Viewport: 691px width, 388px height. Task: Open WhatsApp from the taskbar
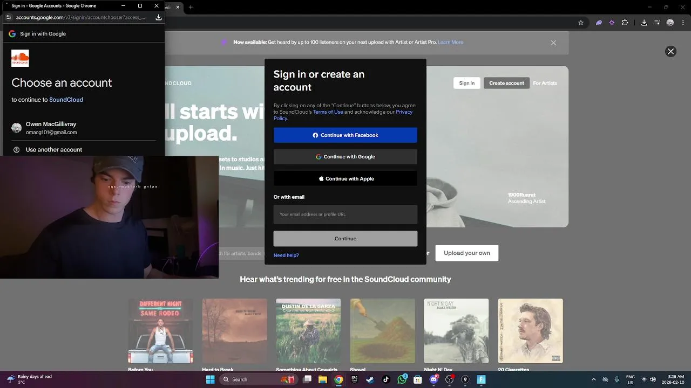tap(402, 379)
